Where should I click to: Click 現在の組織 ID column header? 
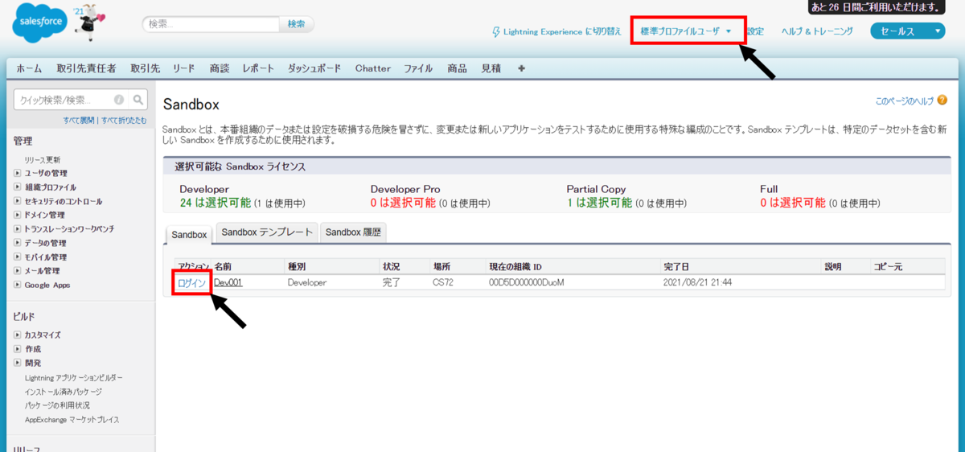click(x=515, y=266)
